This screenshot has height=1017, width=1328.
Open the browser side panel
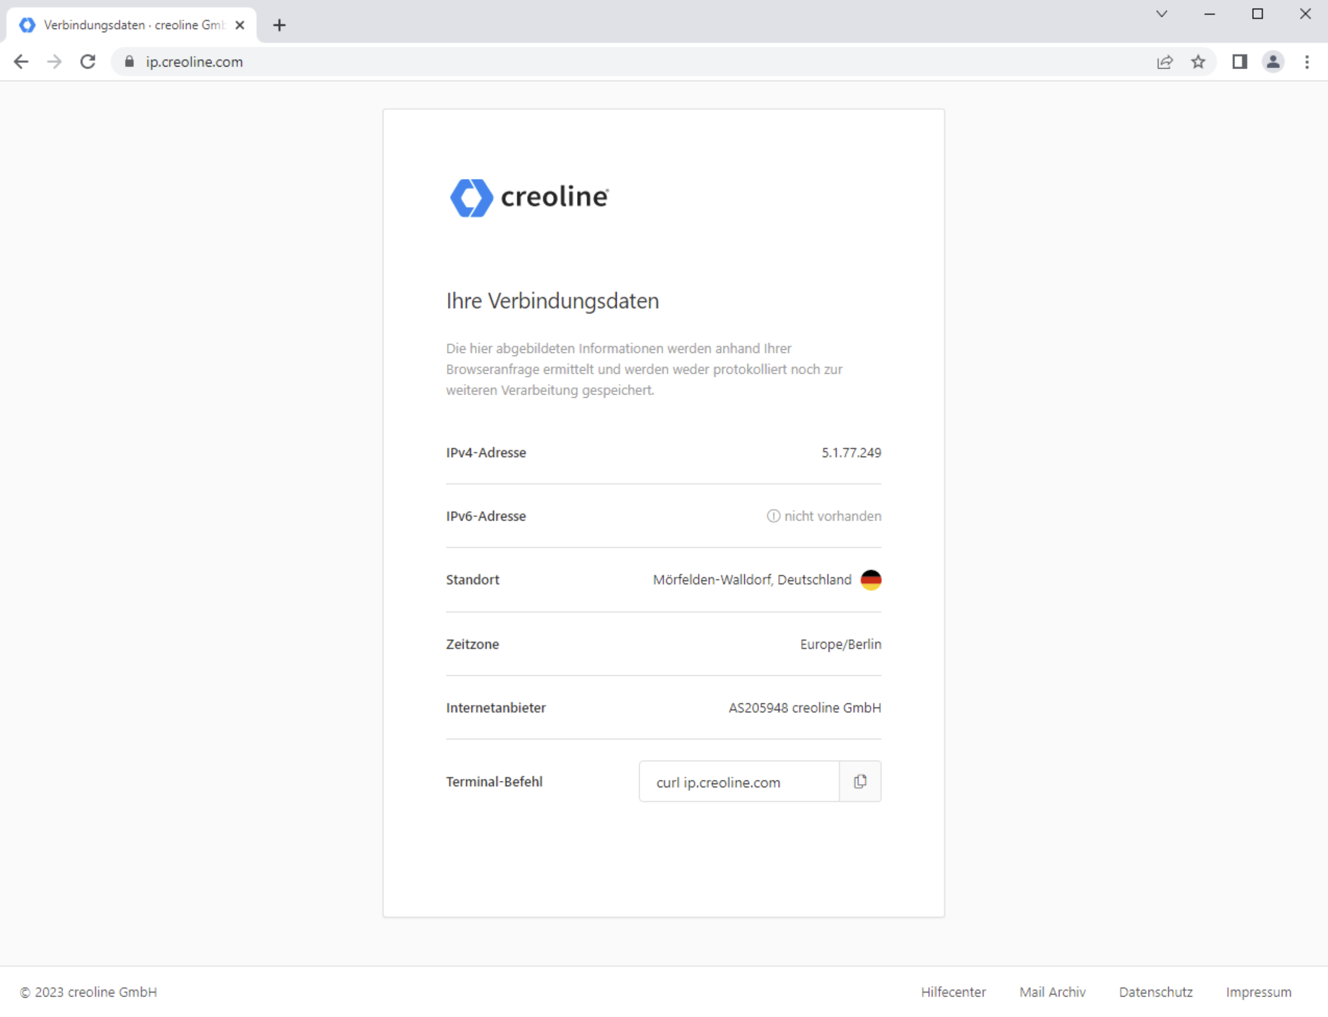click(x=1240, y=62)
